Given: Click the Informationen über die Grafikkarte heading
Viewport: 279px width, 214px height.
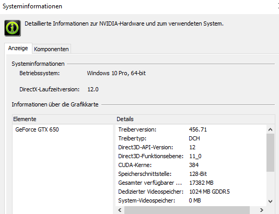Looking at the screenshot, I should pos(55,104).
